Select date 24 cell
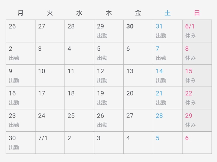 tap(50, 120)
